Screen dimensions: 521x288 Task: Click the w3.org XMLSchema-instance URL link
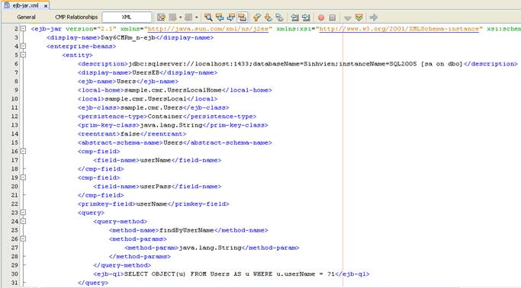[399, 29]
